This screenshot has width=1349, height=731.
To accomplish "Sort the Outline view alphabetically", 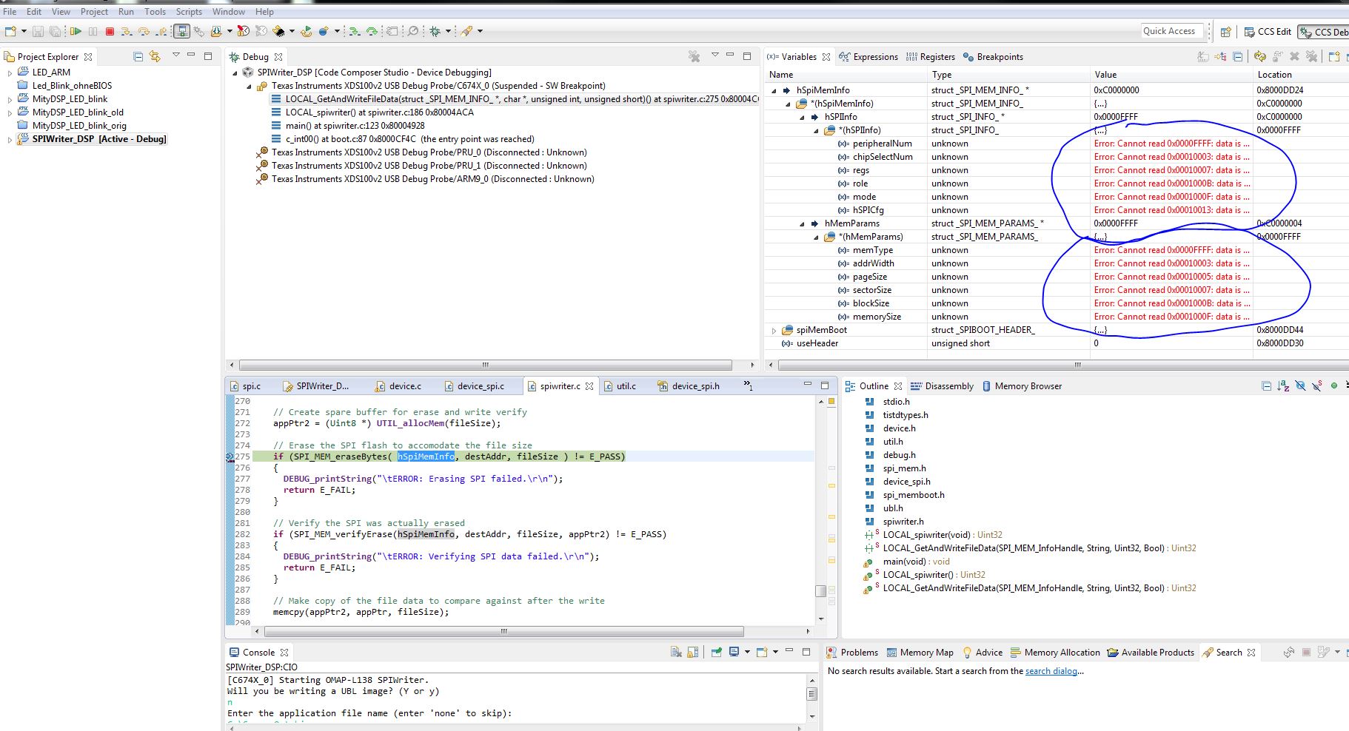I will [1283, 386].
